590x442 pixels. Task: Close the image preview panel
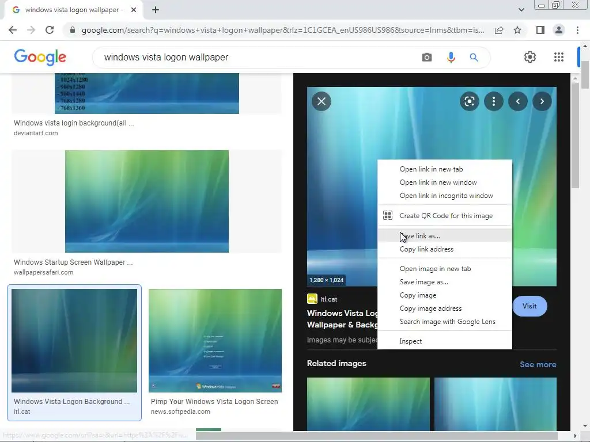tap(322, 101)
